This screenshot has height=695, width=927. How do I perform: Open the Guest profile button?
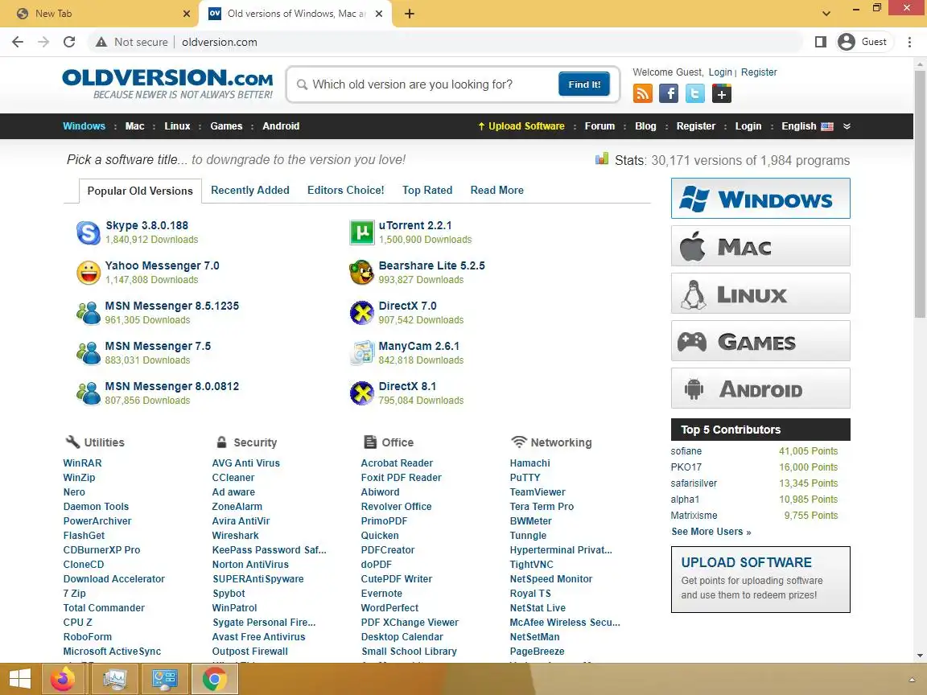point(863,42)
